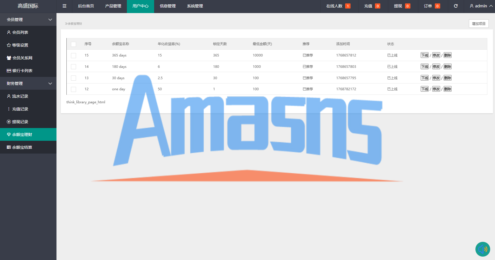495x260 pixels.
Task: Open 会员列表 in the sidebar
Action: (x=28, y=32)
